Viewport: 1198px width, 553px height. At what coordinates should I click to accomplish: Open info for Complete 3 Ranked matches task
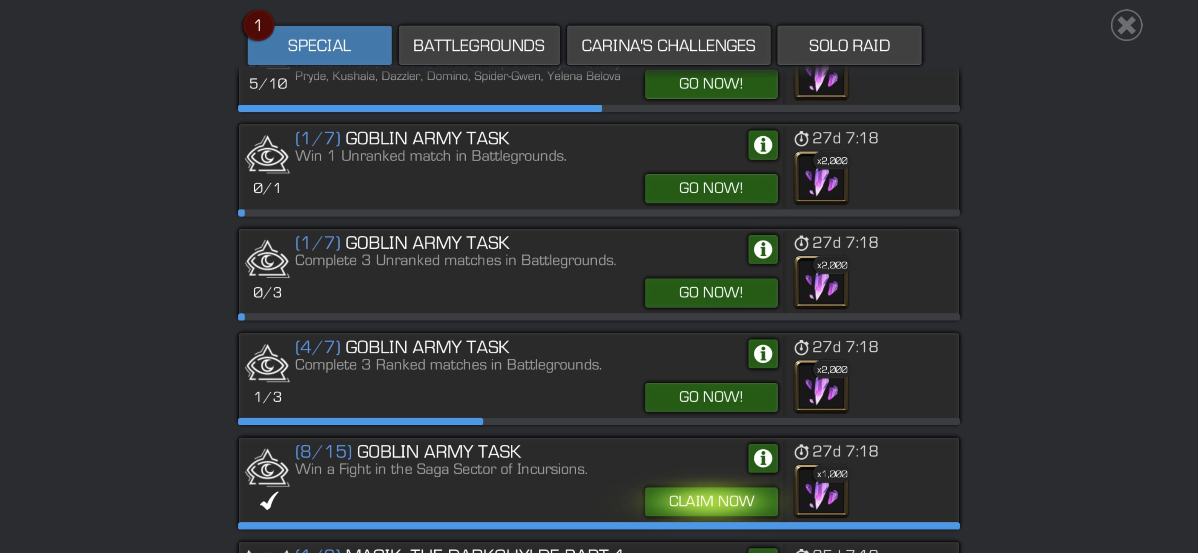point(763,354)
